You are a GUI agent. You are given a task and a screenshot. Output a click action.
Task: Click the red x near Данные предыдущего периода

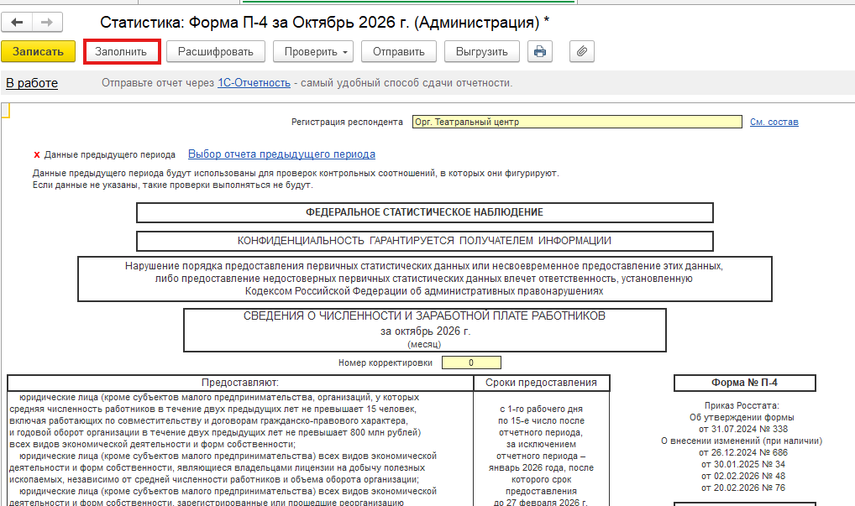[36, 154]
